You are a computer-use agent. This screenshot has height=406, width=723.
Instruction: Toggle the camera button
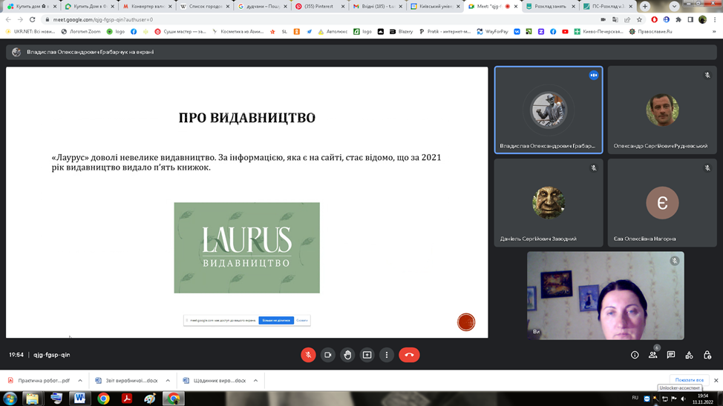coord(328,355)
